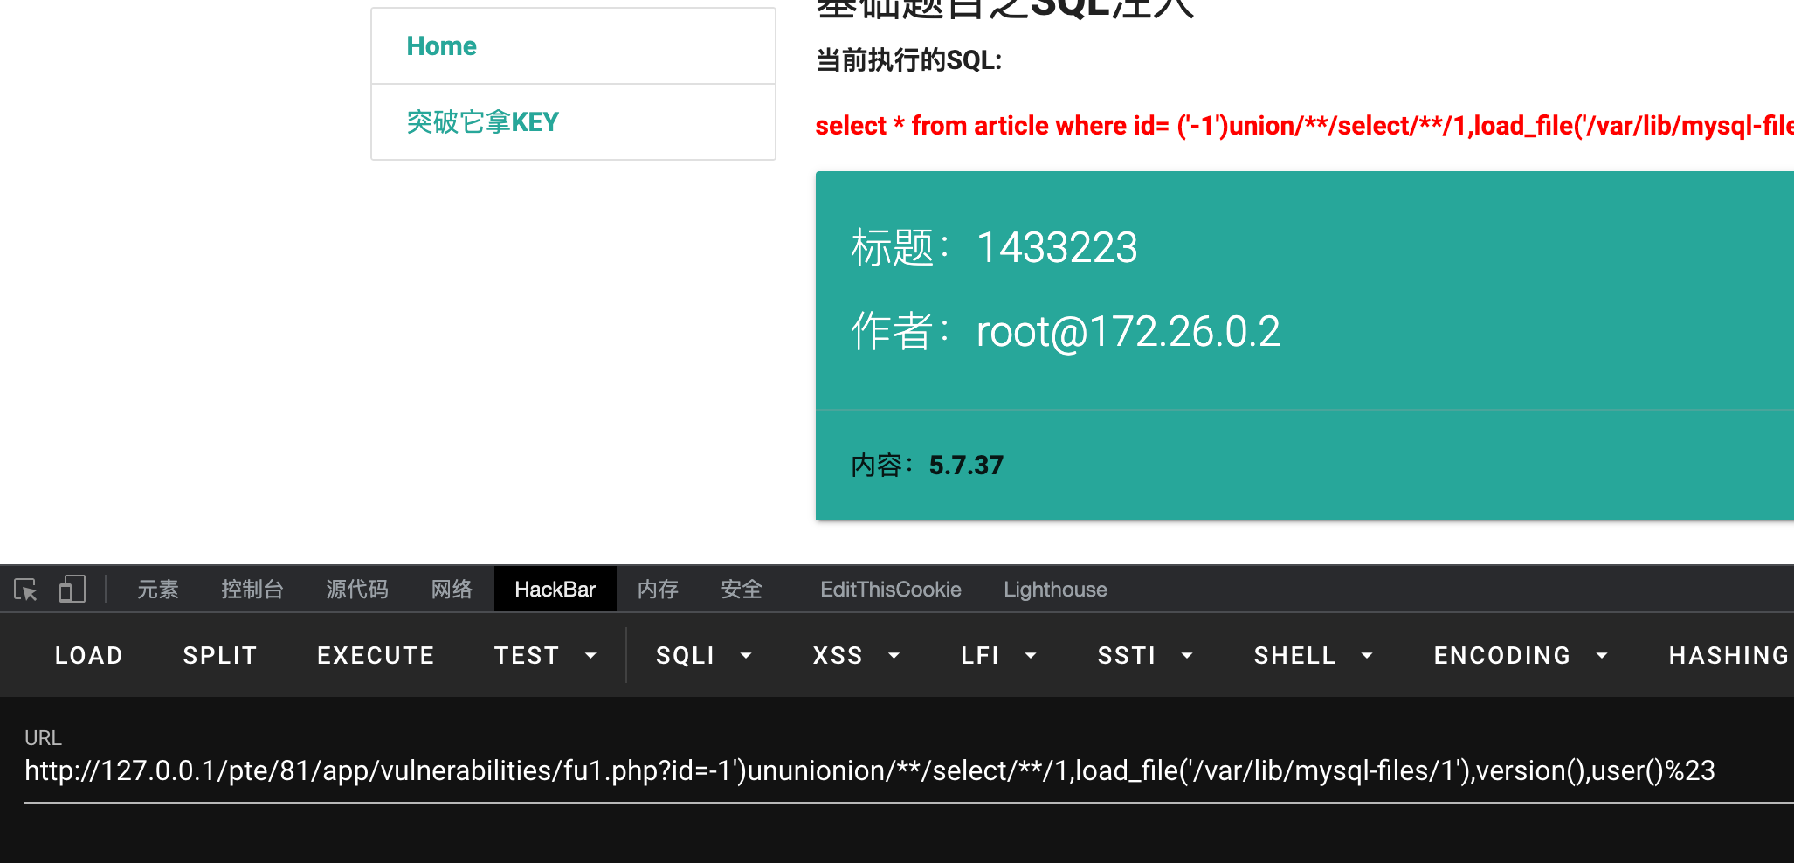This screenshot has height=863, width=1794.
Task: Select the HackBar tab
Action: tap(555, 590)
